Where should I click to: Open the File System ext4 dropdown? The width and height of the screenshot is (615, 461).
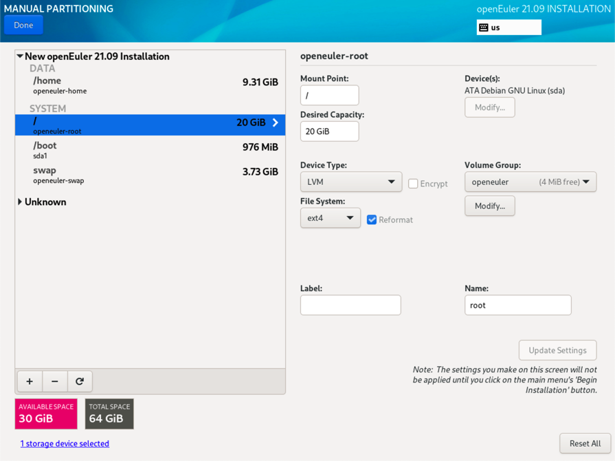tap(330, 218)
